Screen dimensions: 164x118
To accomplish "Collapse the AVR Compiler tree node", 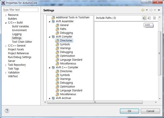I will pyautogui.click(x=50, y=37).
